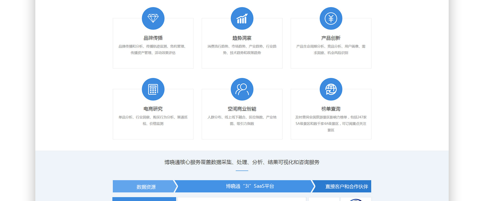
Task: Click the 博晓通核心服务 section headline
Action: [x=242, y=162]
